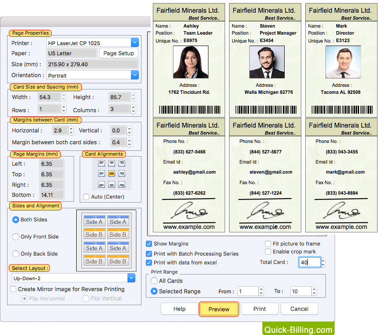The width and height of the screenshot is (381, 335).
Task: Click signature on mark@gmail.com back card
Action: tap(342, 210)
